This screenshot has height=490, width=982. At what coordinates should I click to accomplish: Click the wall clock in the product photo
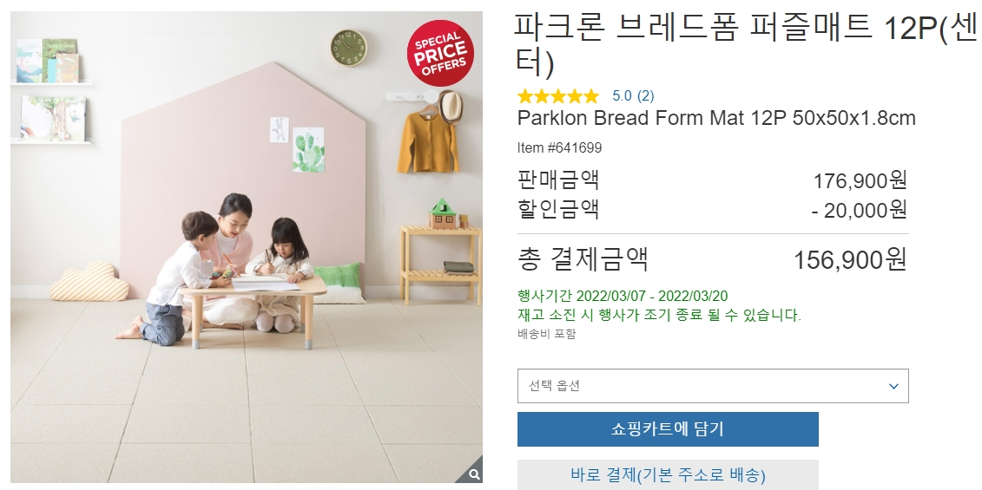(x=348, y=48)
